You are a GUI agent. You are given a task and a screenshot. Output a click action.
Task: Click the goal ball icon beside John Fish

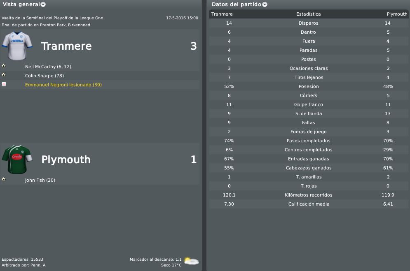[4, 179]
